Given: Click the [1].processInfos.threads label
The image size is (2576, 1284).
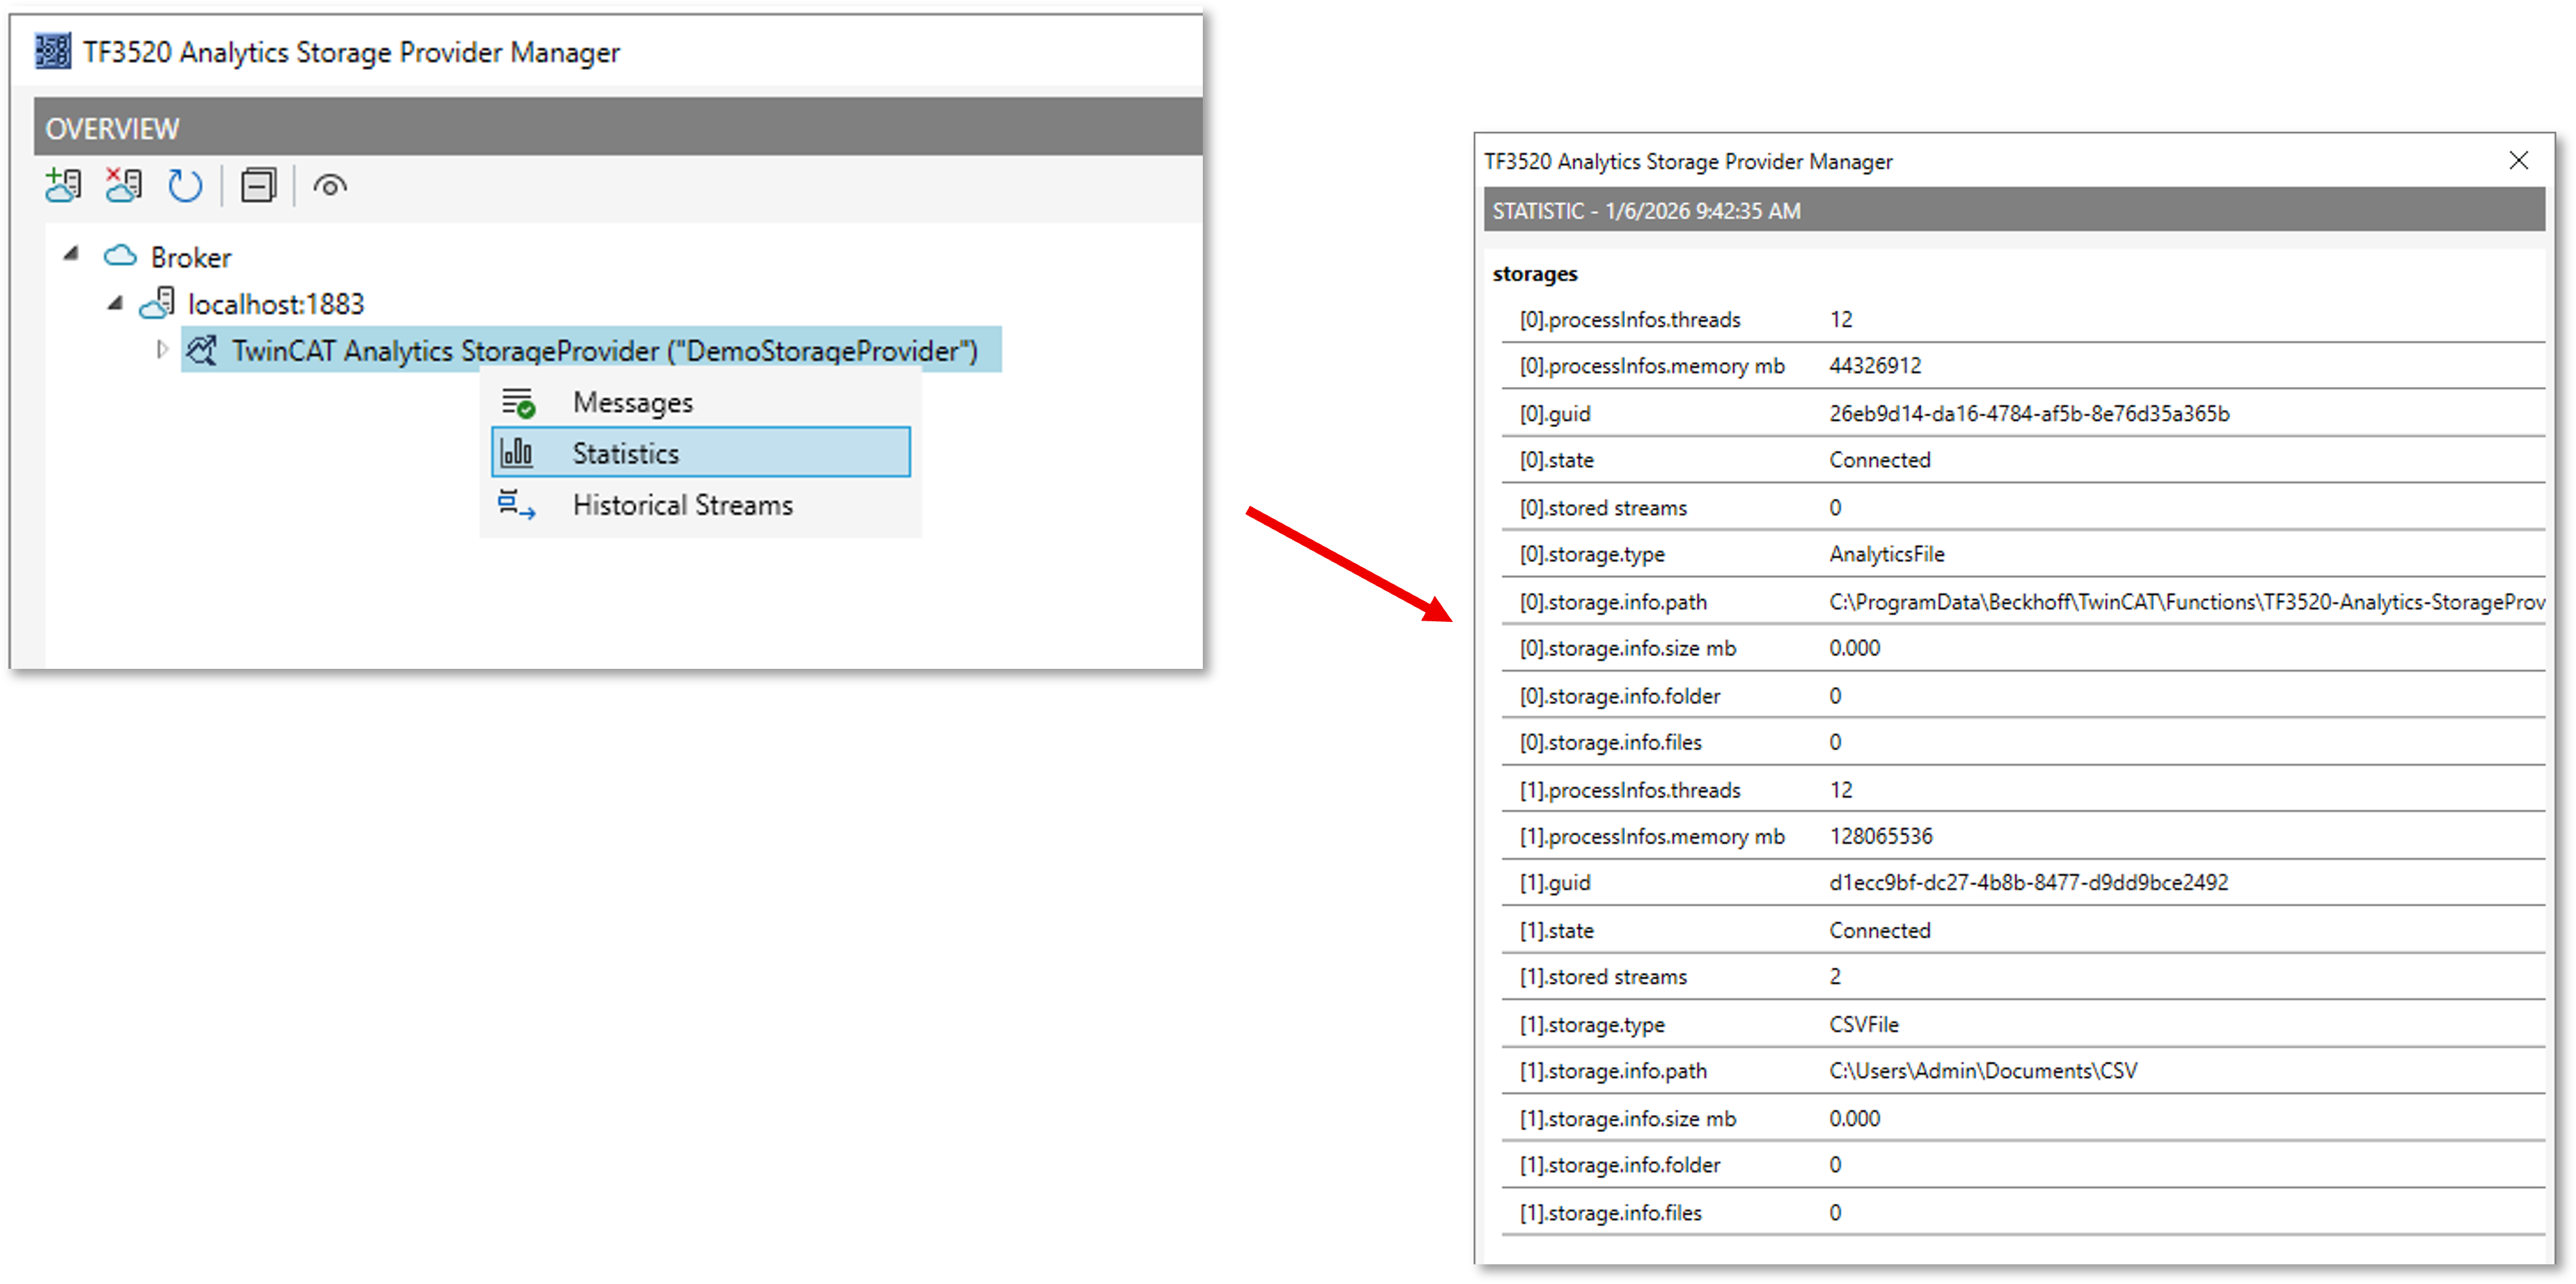Looking at the screenshot, I should coord(1630,789).
